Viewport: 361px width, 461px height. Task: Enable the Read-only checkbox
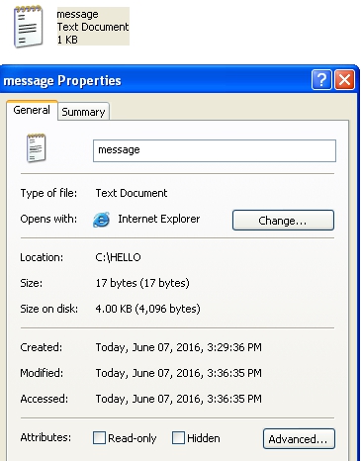[x=99, y=438]
